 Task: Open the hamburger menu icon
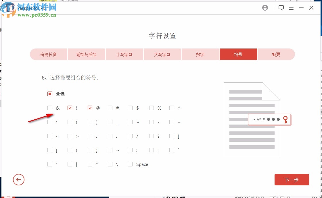click(x=291, y=8)
